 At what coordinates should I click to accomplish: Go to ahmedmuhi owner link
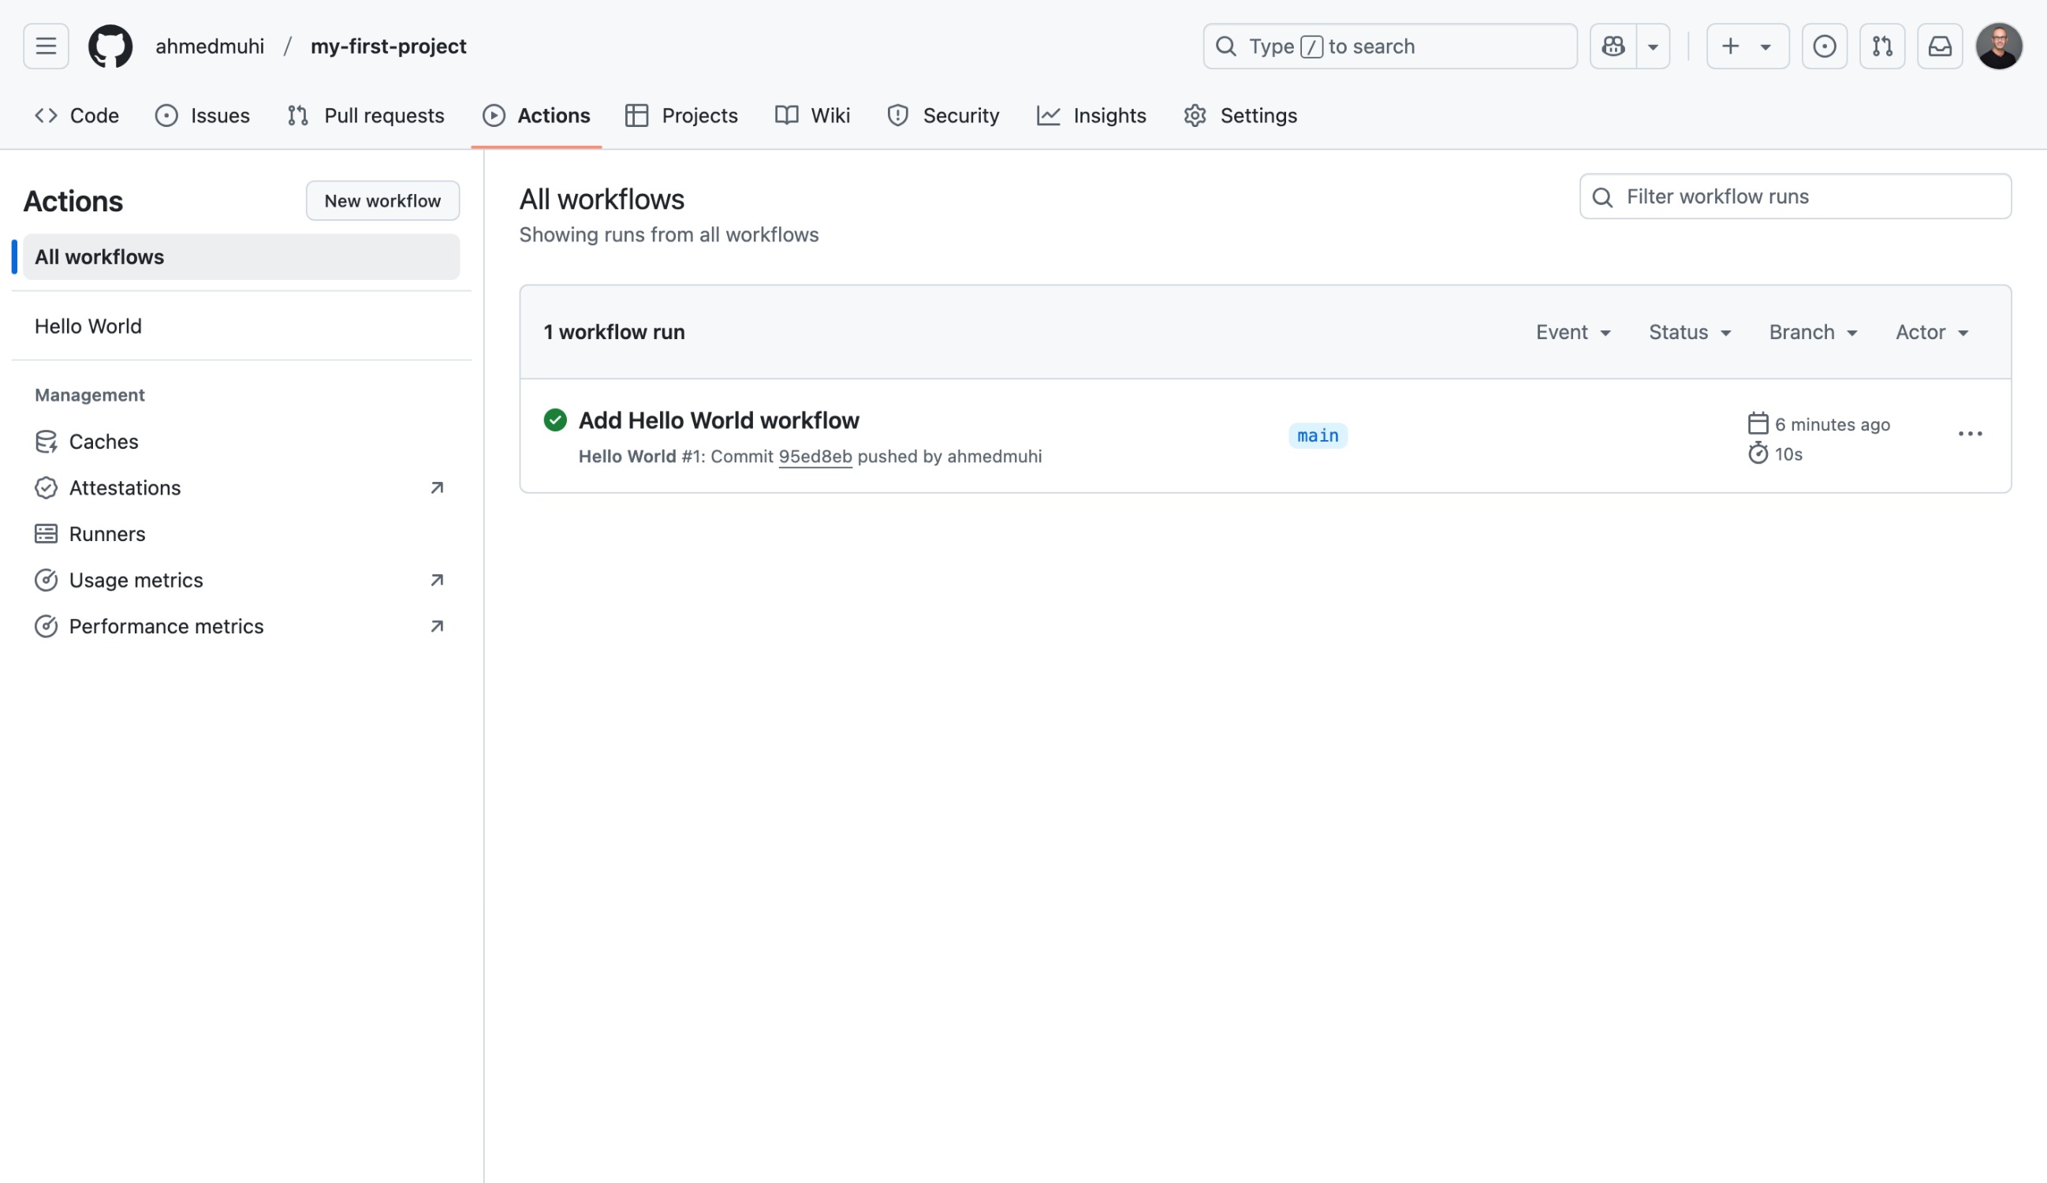pyautogui.click(x=210, y=47)
